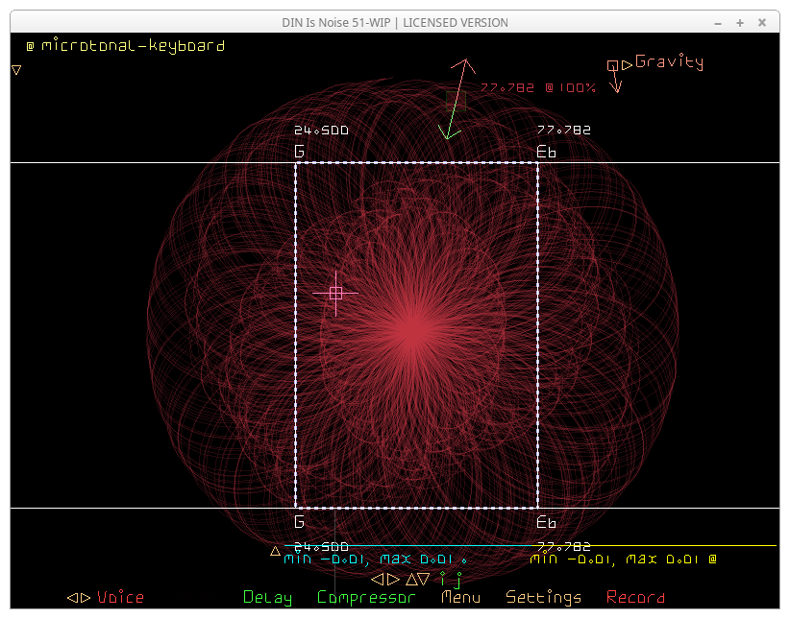The width and height of the screenshot is (790, 619).
Task: Click the Gravity label
Action: click(x=669, y=62)
